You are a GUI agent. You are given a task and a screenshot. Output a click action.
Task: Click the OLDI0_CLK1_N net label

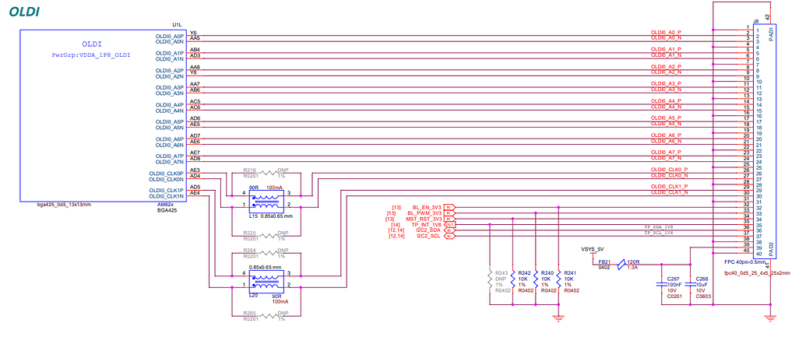coord(669,192)
